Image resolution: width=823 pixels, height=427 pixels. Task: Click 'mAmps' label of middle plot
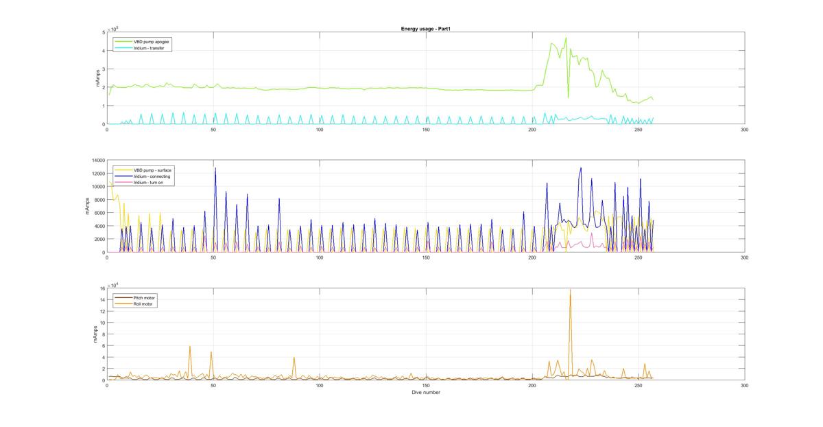click(88, 207)
